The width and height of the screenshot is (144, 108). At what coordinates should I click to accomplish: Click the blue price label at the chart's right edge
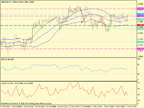[141, 14]
